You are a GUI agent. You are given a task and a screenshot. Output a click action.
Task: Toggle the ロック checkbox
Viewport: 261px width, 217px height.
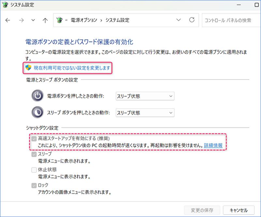pos(34,185)
